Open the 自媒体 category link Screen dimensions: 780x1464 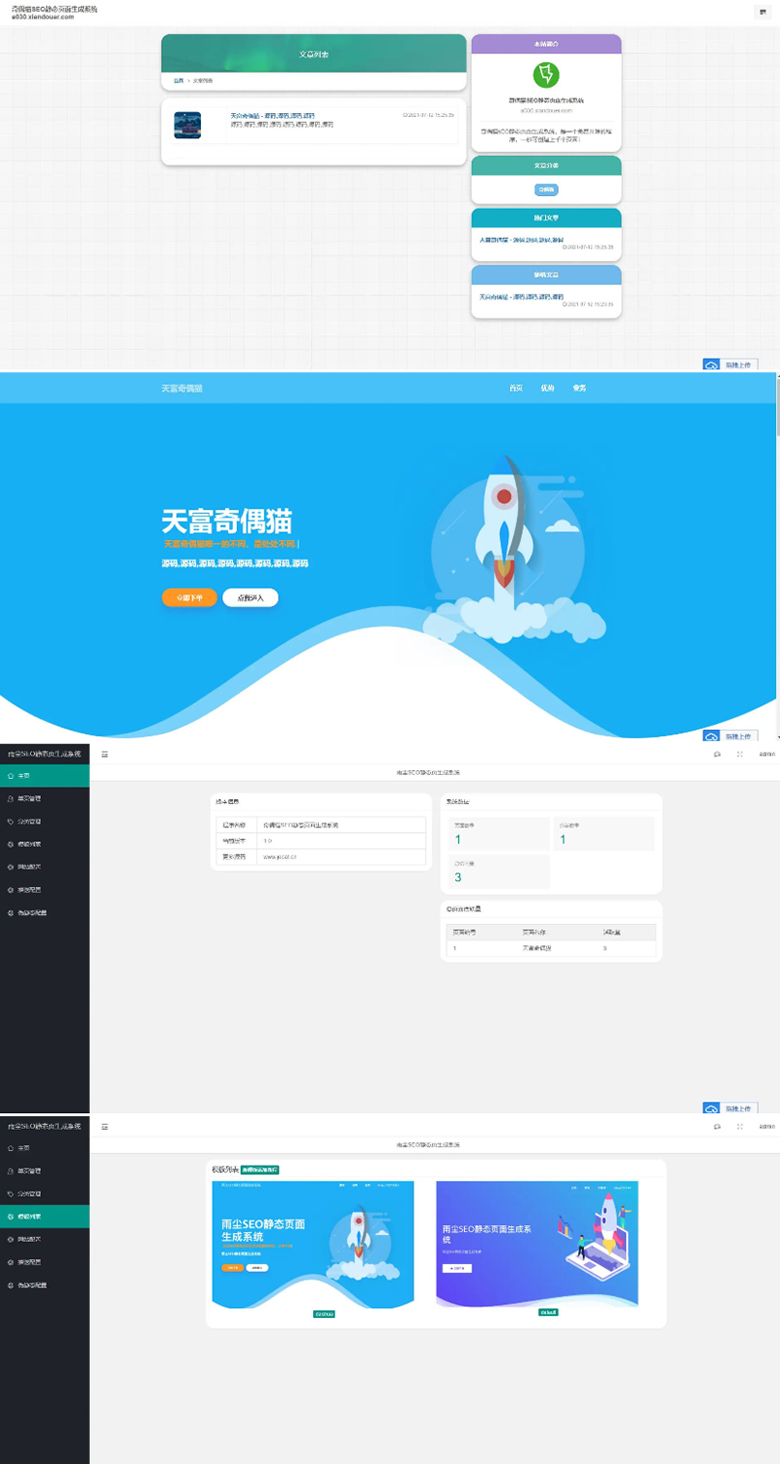546,189
